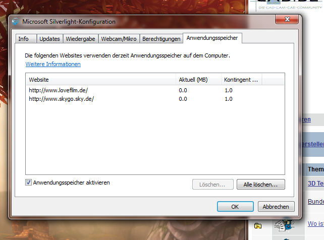
Task: Sort by Aktuell (MB) column header
Action: coord(198,80)
